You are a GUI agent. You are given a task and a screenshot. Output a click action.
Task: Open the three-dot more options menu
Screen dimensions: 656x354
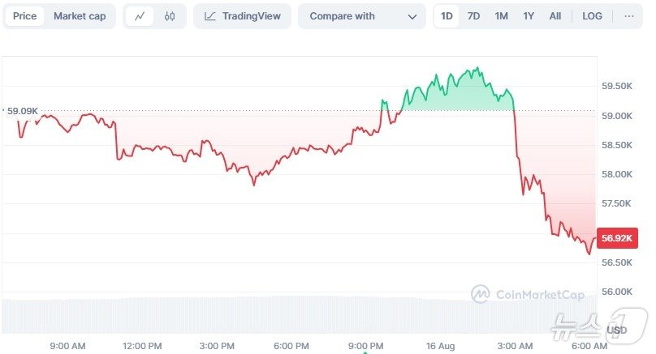tap(629, 16)
